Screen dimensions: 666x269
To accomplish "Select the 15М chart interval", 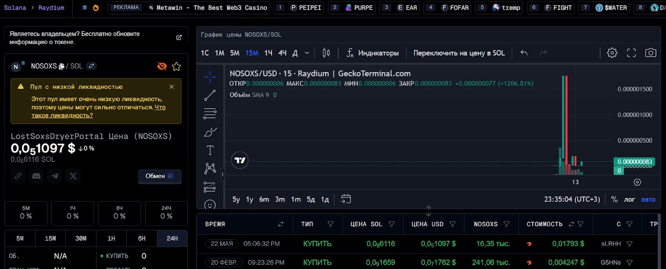I will coord(252,53).
